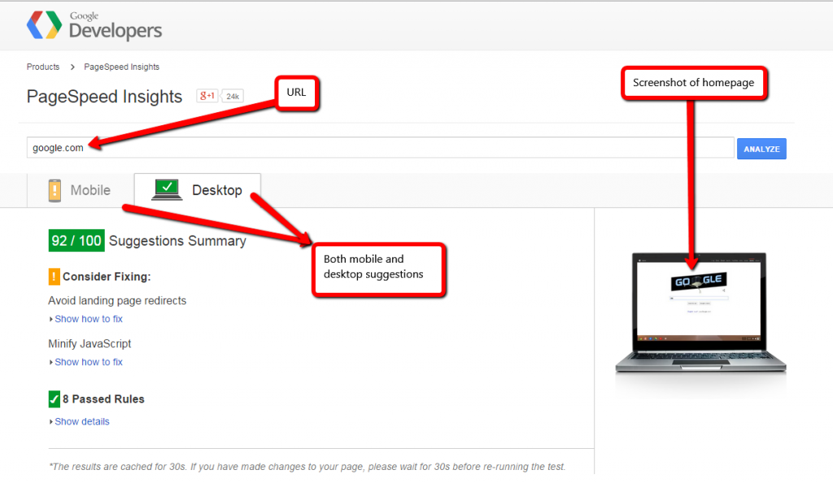Image resolution: width=833 pixels, height=483 pixels.
Task: Expand Show how to fix under Minify JavaScript
Action: [89, 362]
